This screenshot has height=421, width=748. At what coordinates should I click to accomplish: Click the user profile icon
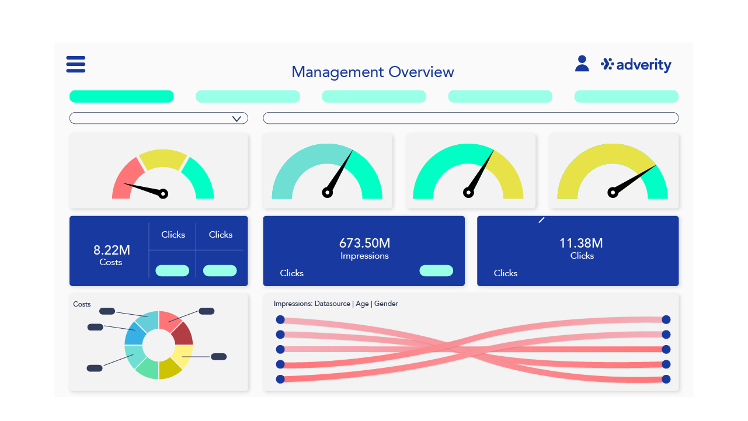(x=582, y=64)
